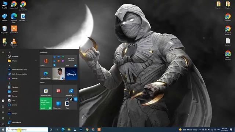
Task: Select the Network desktop icon
Action: coord(4,17)
